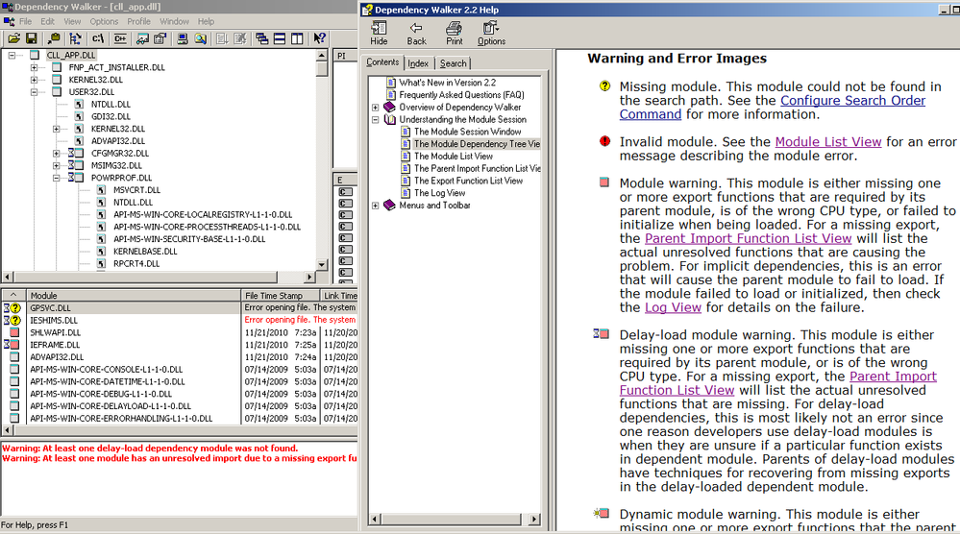Image resolution: width=960 pixels, height=534 pixels.
Task: Toggle Undecorate C++ Functions toolbar button
Action: (x=120, y=38)
